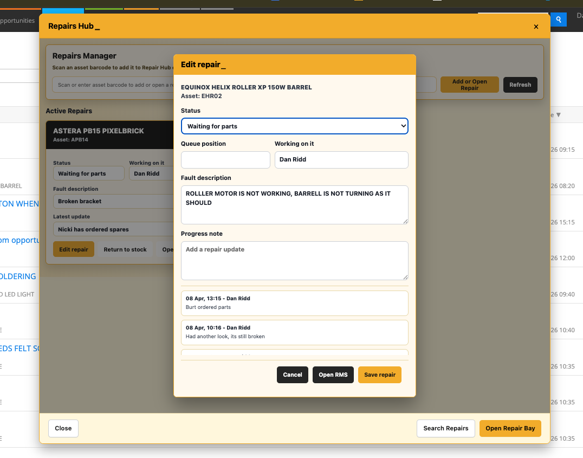Click the Progress note text area

294,261
